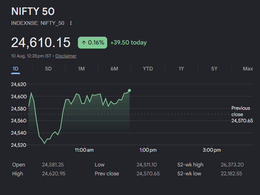Select the 1D time range tab

click(16, 69)
